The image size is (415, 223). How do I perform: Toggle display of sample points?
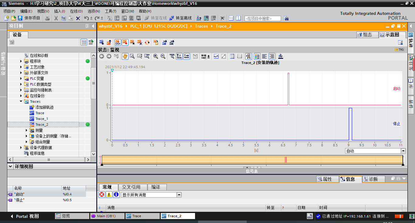[216, 56]
